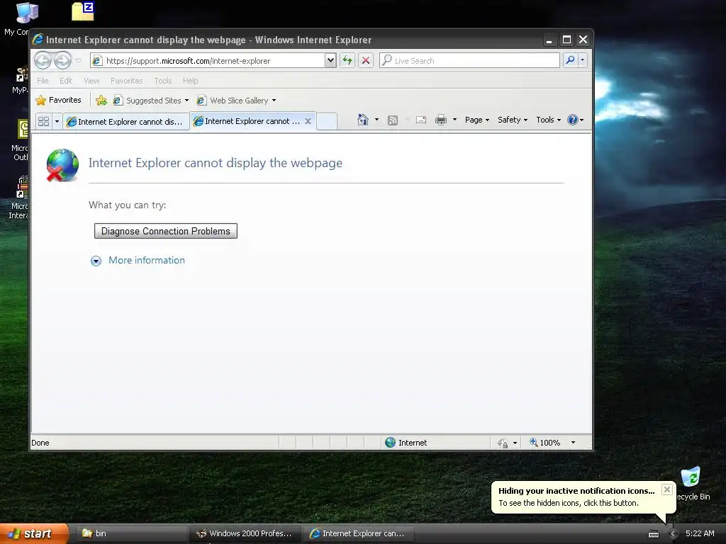Click the 5:22 AM clock
This screenshot has width=726, height=544.
(700, 533)
